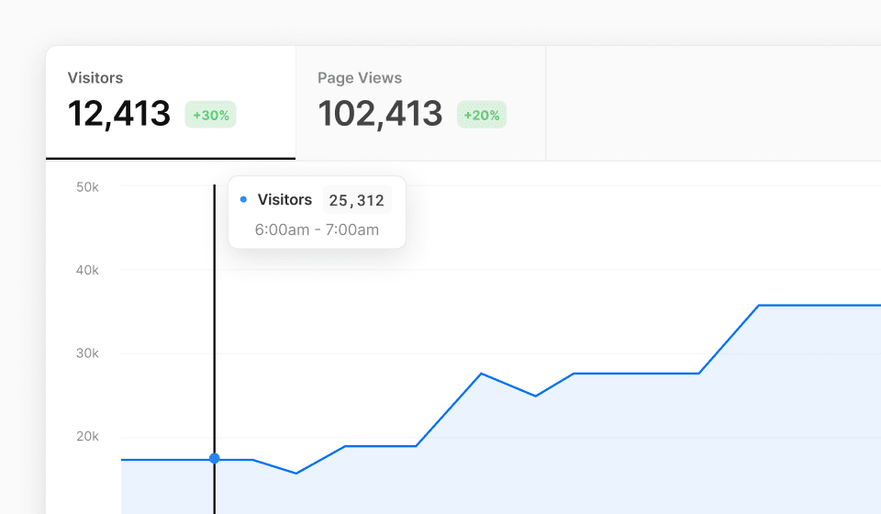Viewport: 881px width, 514px height.
Task: Click the blue data point on the chart line
Action: click(215, 458)
